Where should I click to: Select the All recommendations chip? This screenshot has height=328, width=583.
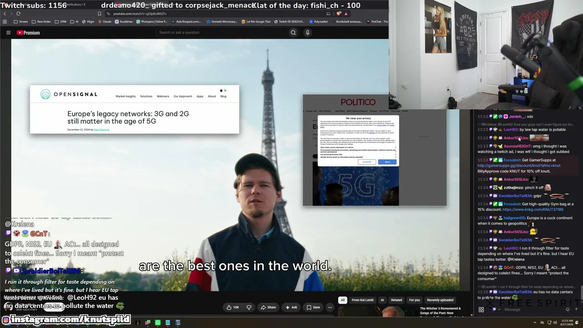[x=343, y=300]
